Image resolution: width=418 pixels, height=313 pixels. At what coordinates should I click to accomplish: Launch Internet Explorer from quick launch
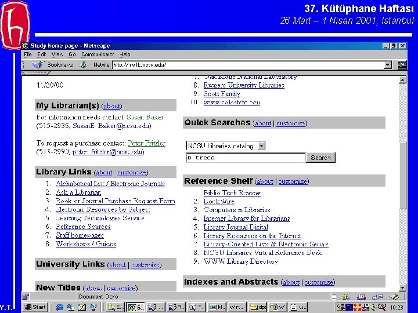pyautogui.click(x=59, y=307)
